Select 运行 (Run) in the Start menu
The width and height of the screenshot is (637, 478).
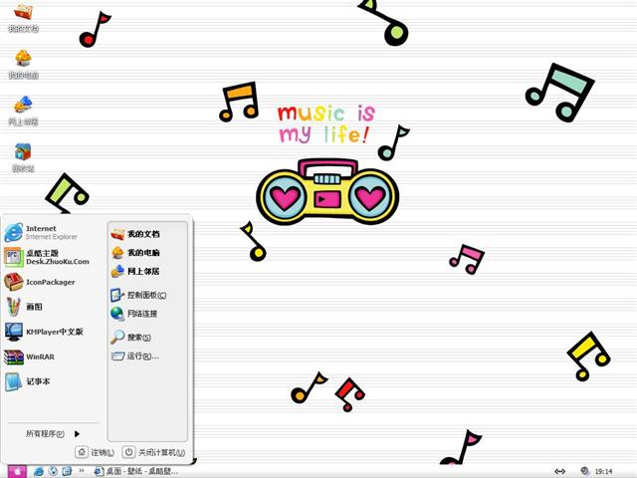[141, 356]
